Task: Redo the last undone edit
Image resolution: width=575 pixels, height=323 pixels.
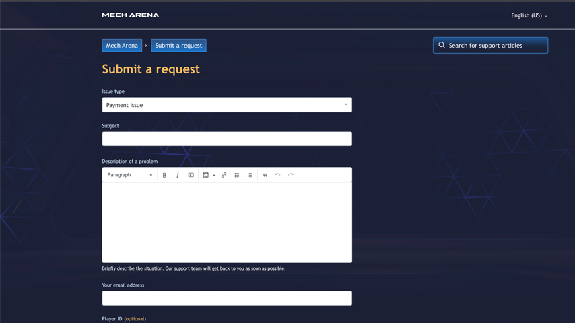Action: pyautogui.click(x=291, y=175)
